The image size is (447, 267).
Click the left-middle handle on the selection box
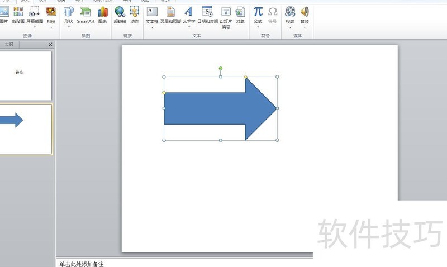click(164, 108)
